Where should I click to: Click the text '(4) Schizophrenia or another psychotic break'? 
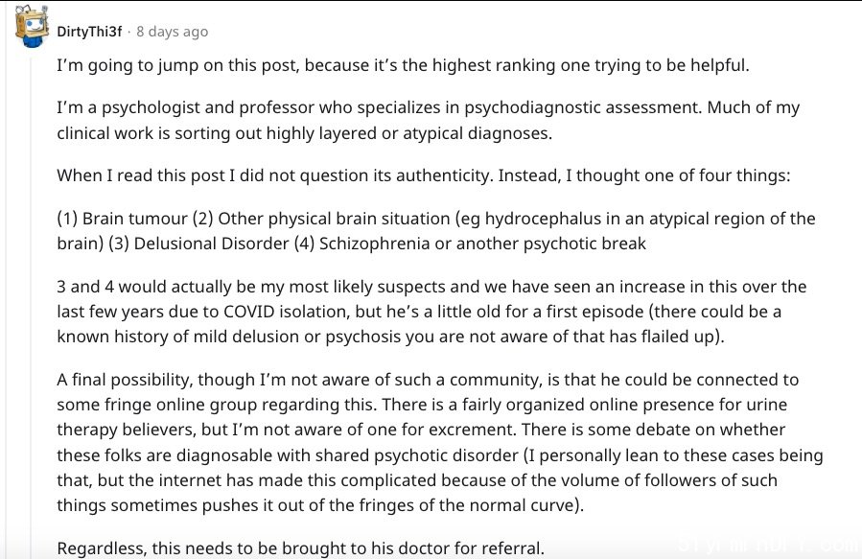[470, 243]
